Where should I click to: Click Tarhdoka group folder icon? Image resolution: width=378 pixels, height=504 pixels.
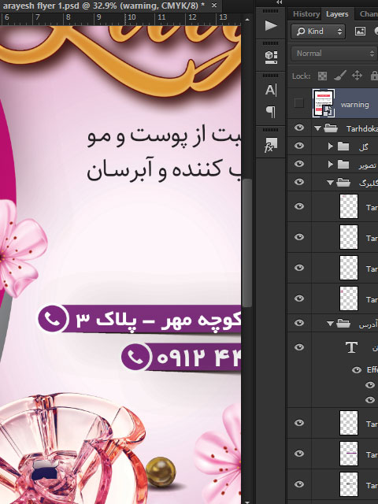(x=331, y=128)
